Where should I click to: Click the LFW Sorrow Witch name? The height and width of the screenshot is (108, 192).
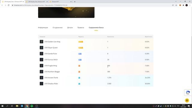(x=51, y=60)
